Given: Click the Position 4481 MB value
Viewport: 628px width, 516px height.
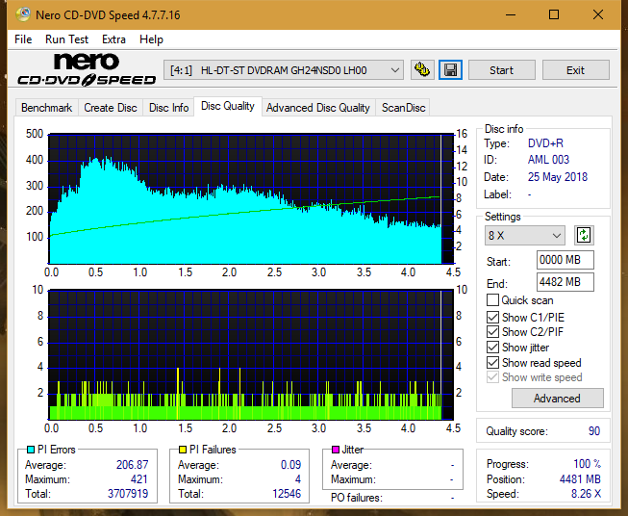Looking at the screenshot, I should [x=580, y=479].
